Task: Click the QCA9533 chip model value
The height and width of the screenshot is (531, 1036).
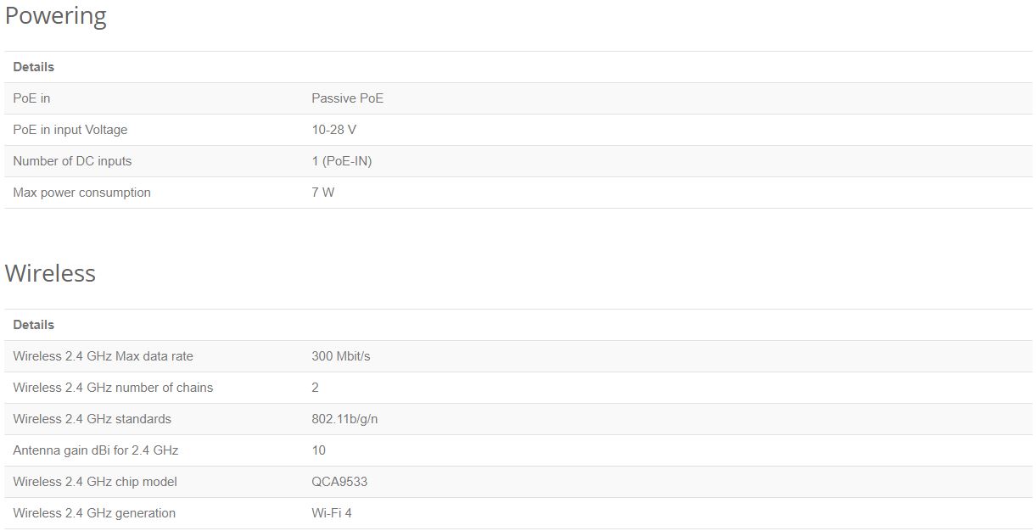Action: click(339, 482)
